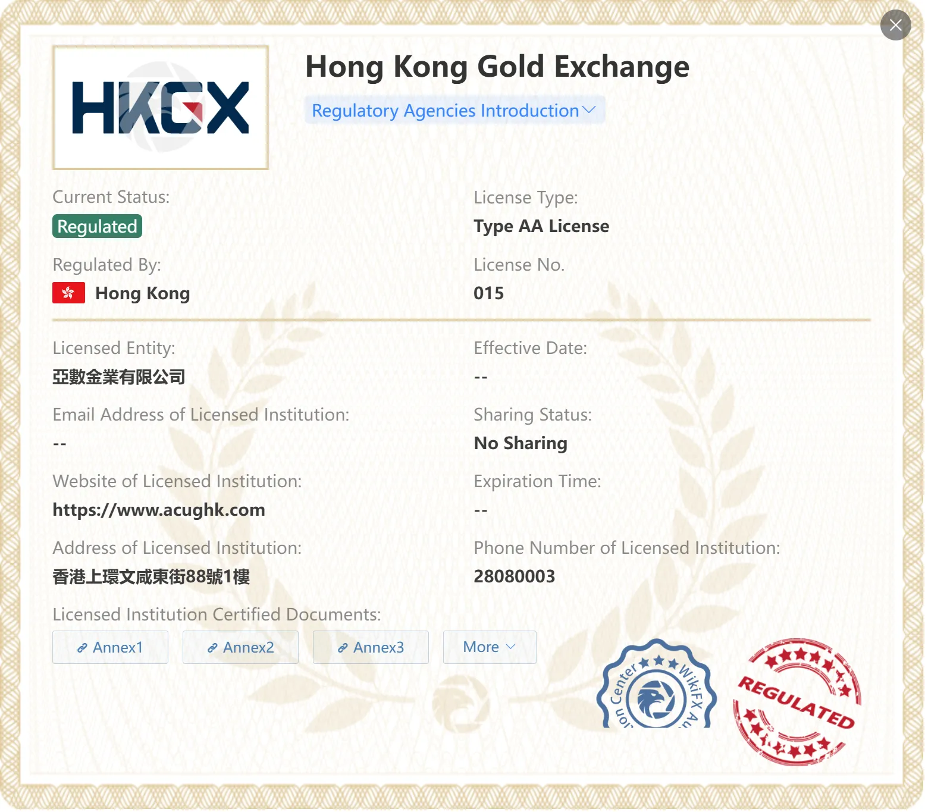The height and width of the screenshot is (812, 925).
Task: Expand the More documents dropdown
Action: pos(490,647)
